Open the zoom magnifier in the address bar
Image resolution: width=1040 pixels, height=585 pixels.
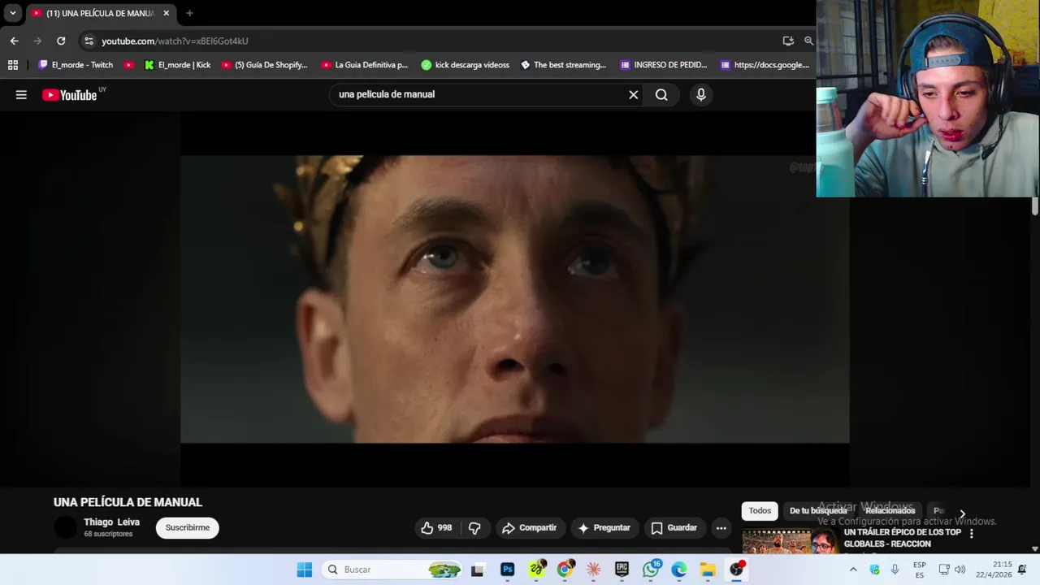click(808, 41)
